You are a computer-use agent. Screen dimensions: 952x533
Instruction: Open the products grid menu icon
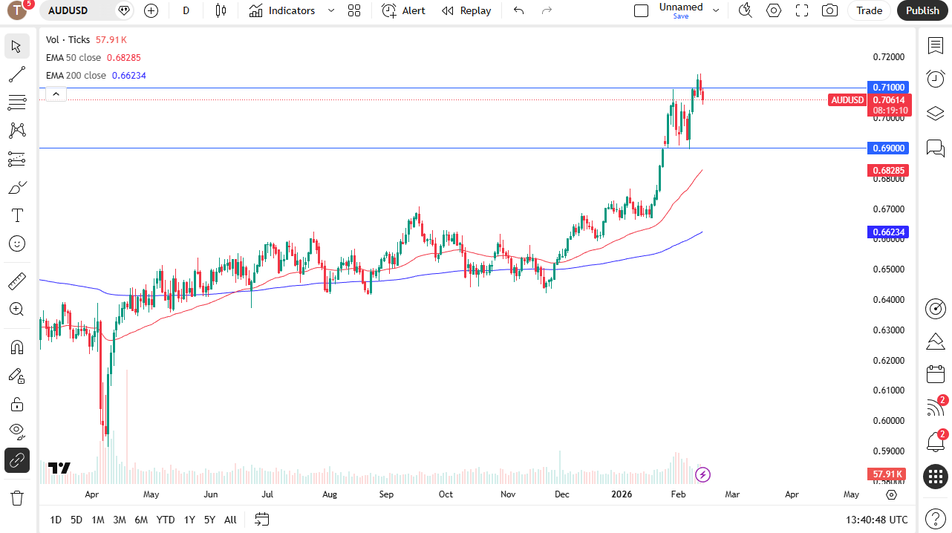point(936,477)
